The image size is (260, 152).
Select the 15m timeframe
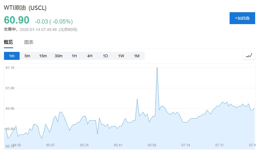click(43, 56)
